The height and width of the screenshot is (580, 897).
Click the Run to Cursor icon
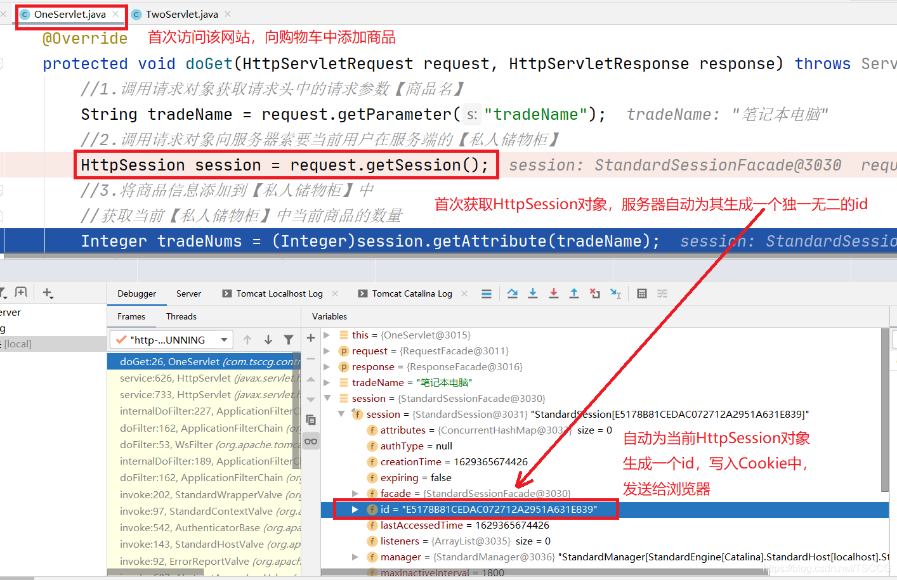[x=616, y=293]
